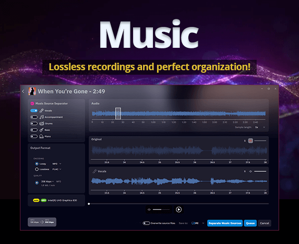Image resolution: width=299 pixels, height=244 pixels.
Task: Disable the Vocals separation toggle
Action: [x=34, y=111]
